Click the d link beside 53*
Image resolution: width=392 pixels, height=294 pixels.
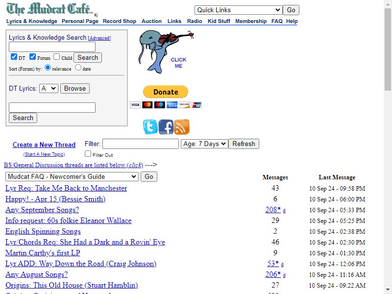(282, 265)
